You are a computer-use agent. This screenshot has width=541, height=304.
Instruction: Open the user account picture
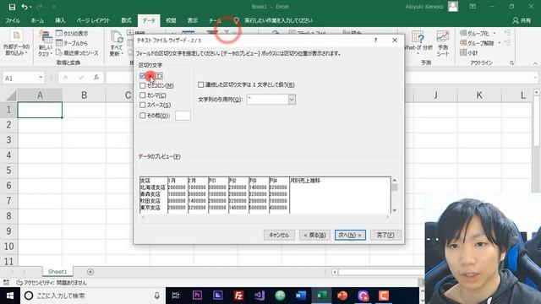[x=453, y=7]
